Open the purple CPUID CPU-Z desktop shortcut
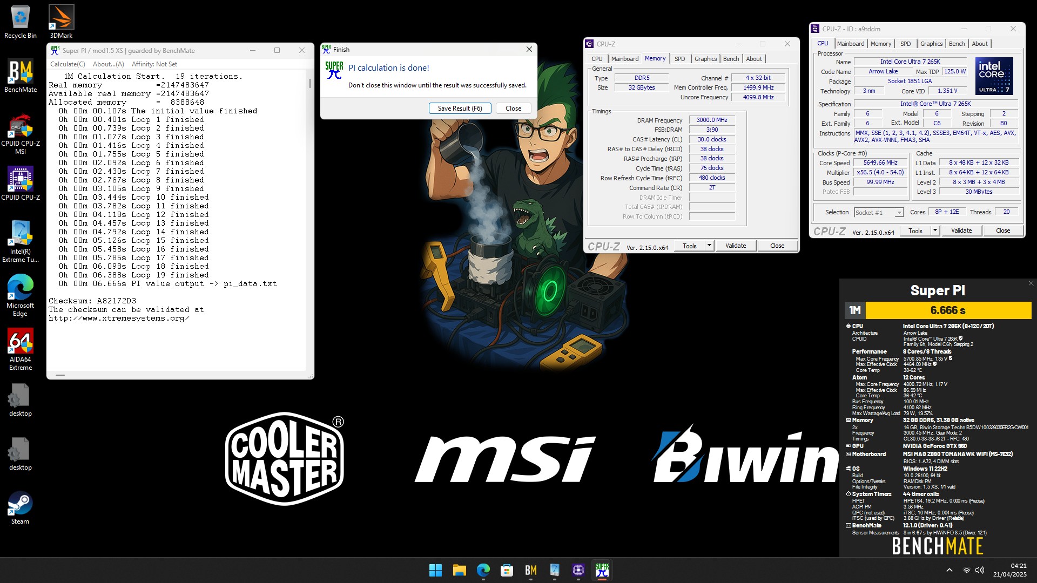 tap(21, 184)
